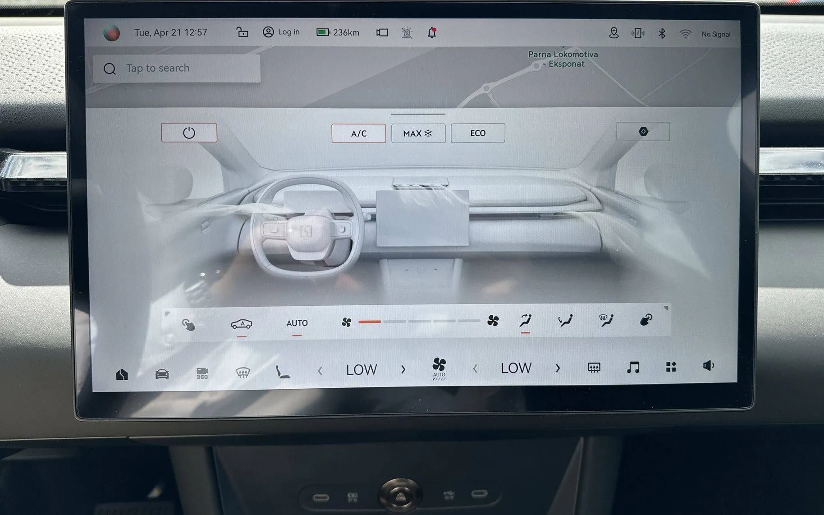Open Wi-Fi settings icon
824x515 pixels.
click(685, 34)
